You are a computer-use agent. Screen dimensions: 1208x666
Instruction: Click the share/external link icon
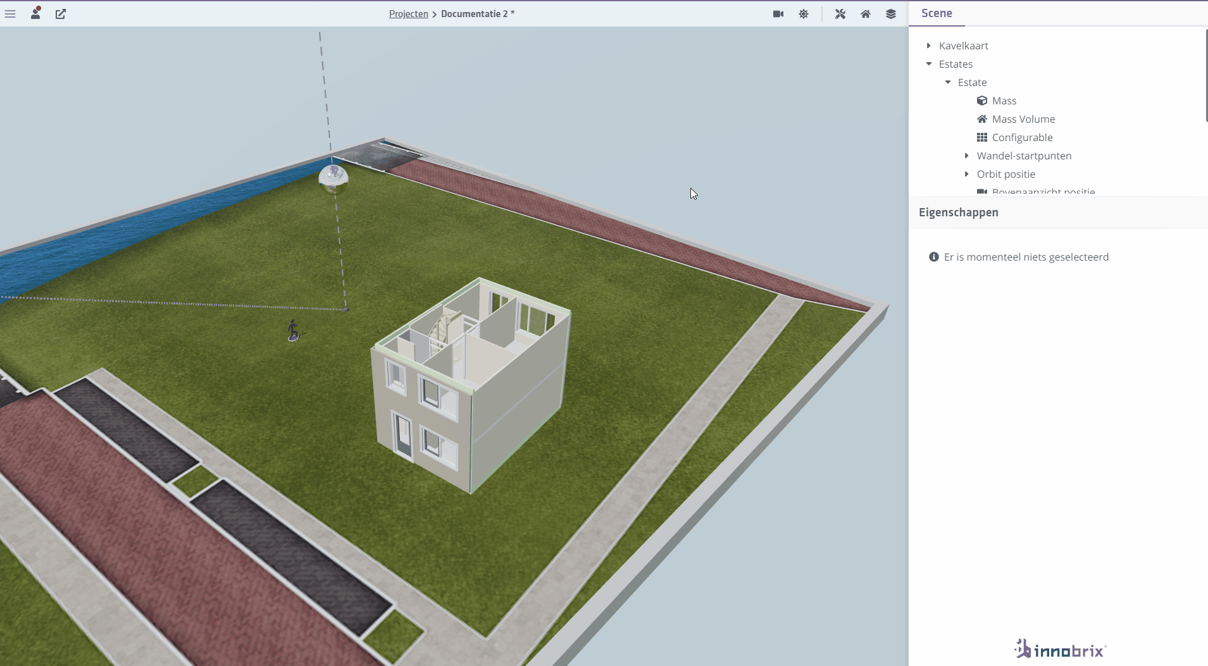pyautogui.click(x=61, y=13)
